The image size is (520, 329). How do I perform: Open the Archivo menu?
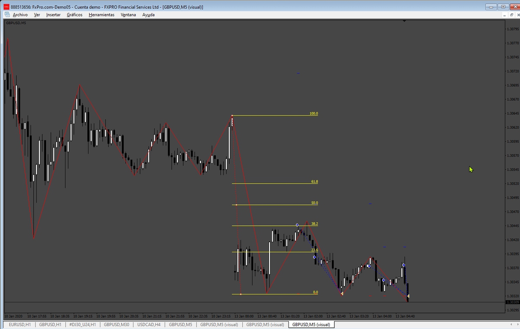click(x=20, y=14)
